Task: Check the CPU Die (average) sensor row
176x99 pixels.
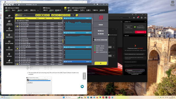Action: pyautogui.click(x=17, y=24)
